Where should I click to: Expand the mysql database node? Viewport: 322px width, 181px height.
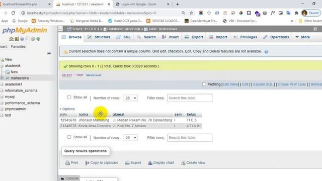pos(2,97)
